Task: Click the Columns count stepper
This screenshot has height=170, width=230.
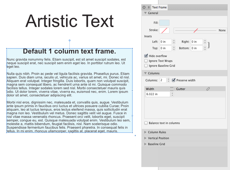Action: pyautogui.click(x=168, y=80)
